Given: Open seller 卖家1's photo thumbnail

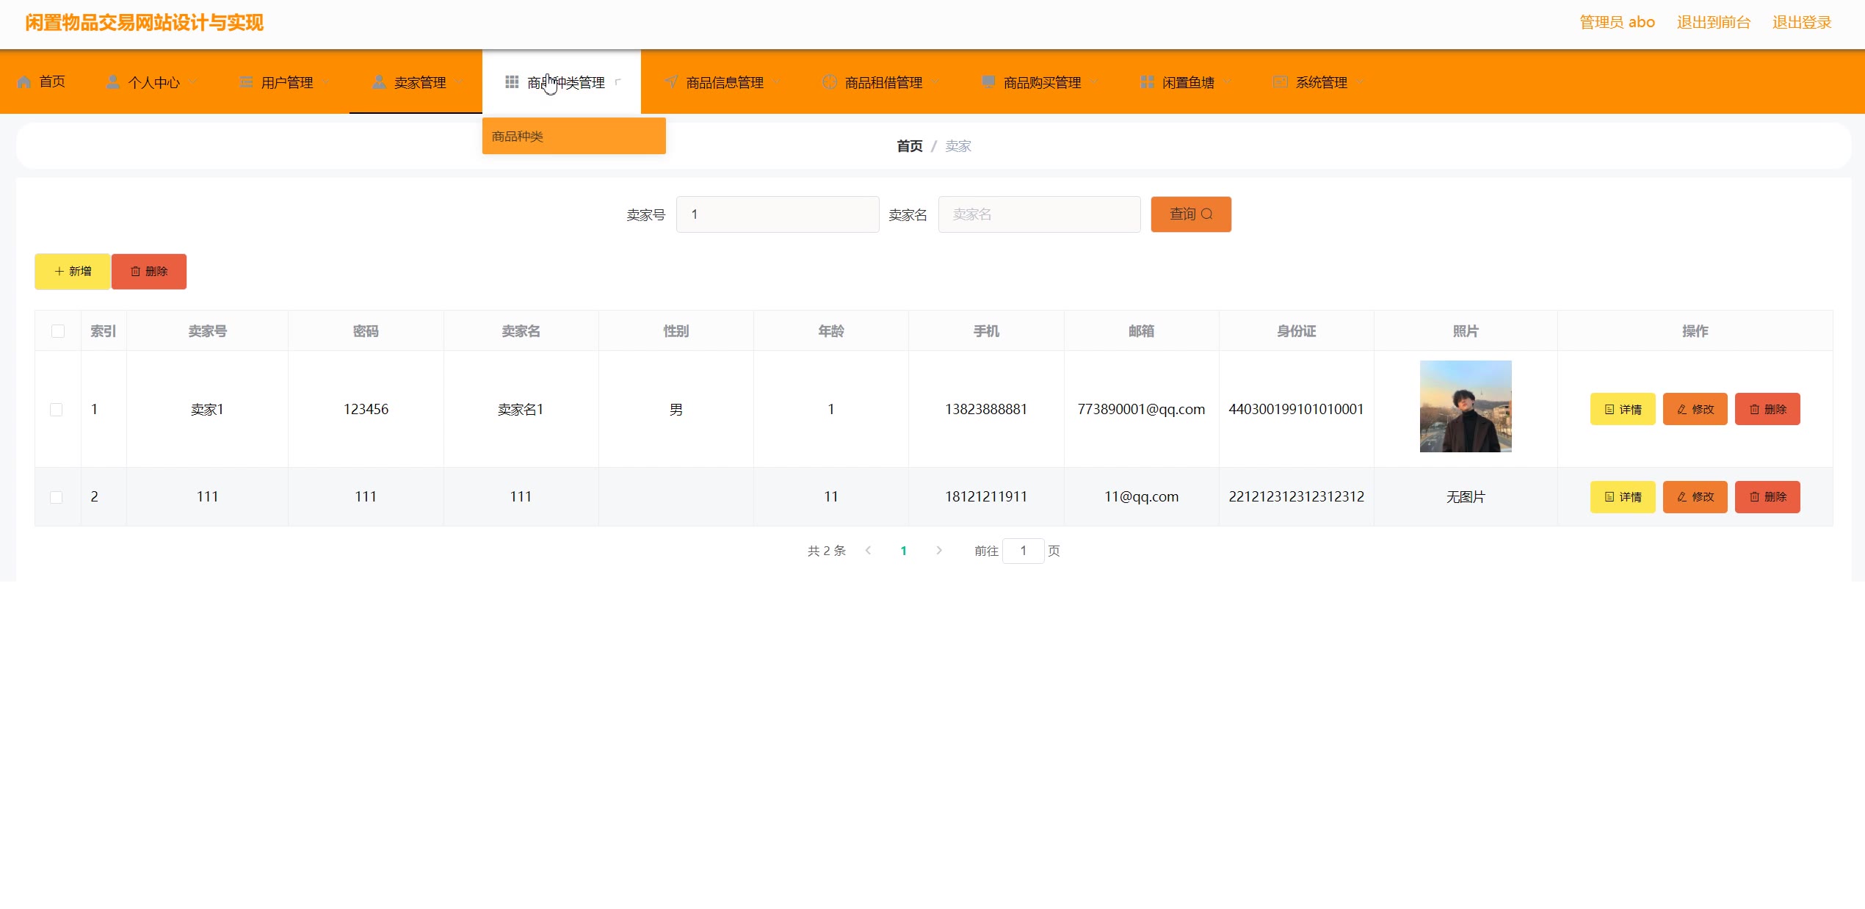Looking at the screenshot, I should [1465, 407].
